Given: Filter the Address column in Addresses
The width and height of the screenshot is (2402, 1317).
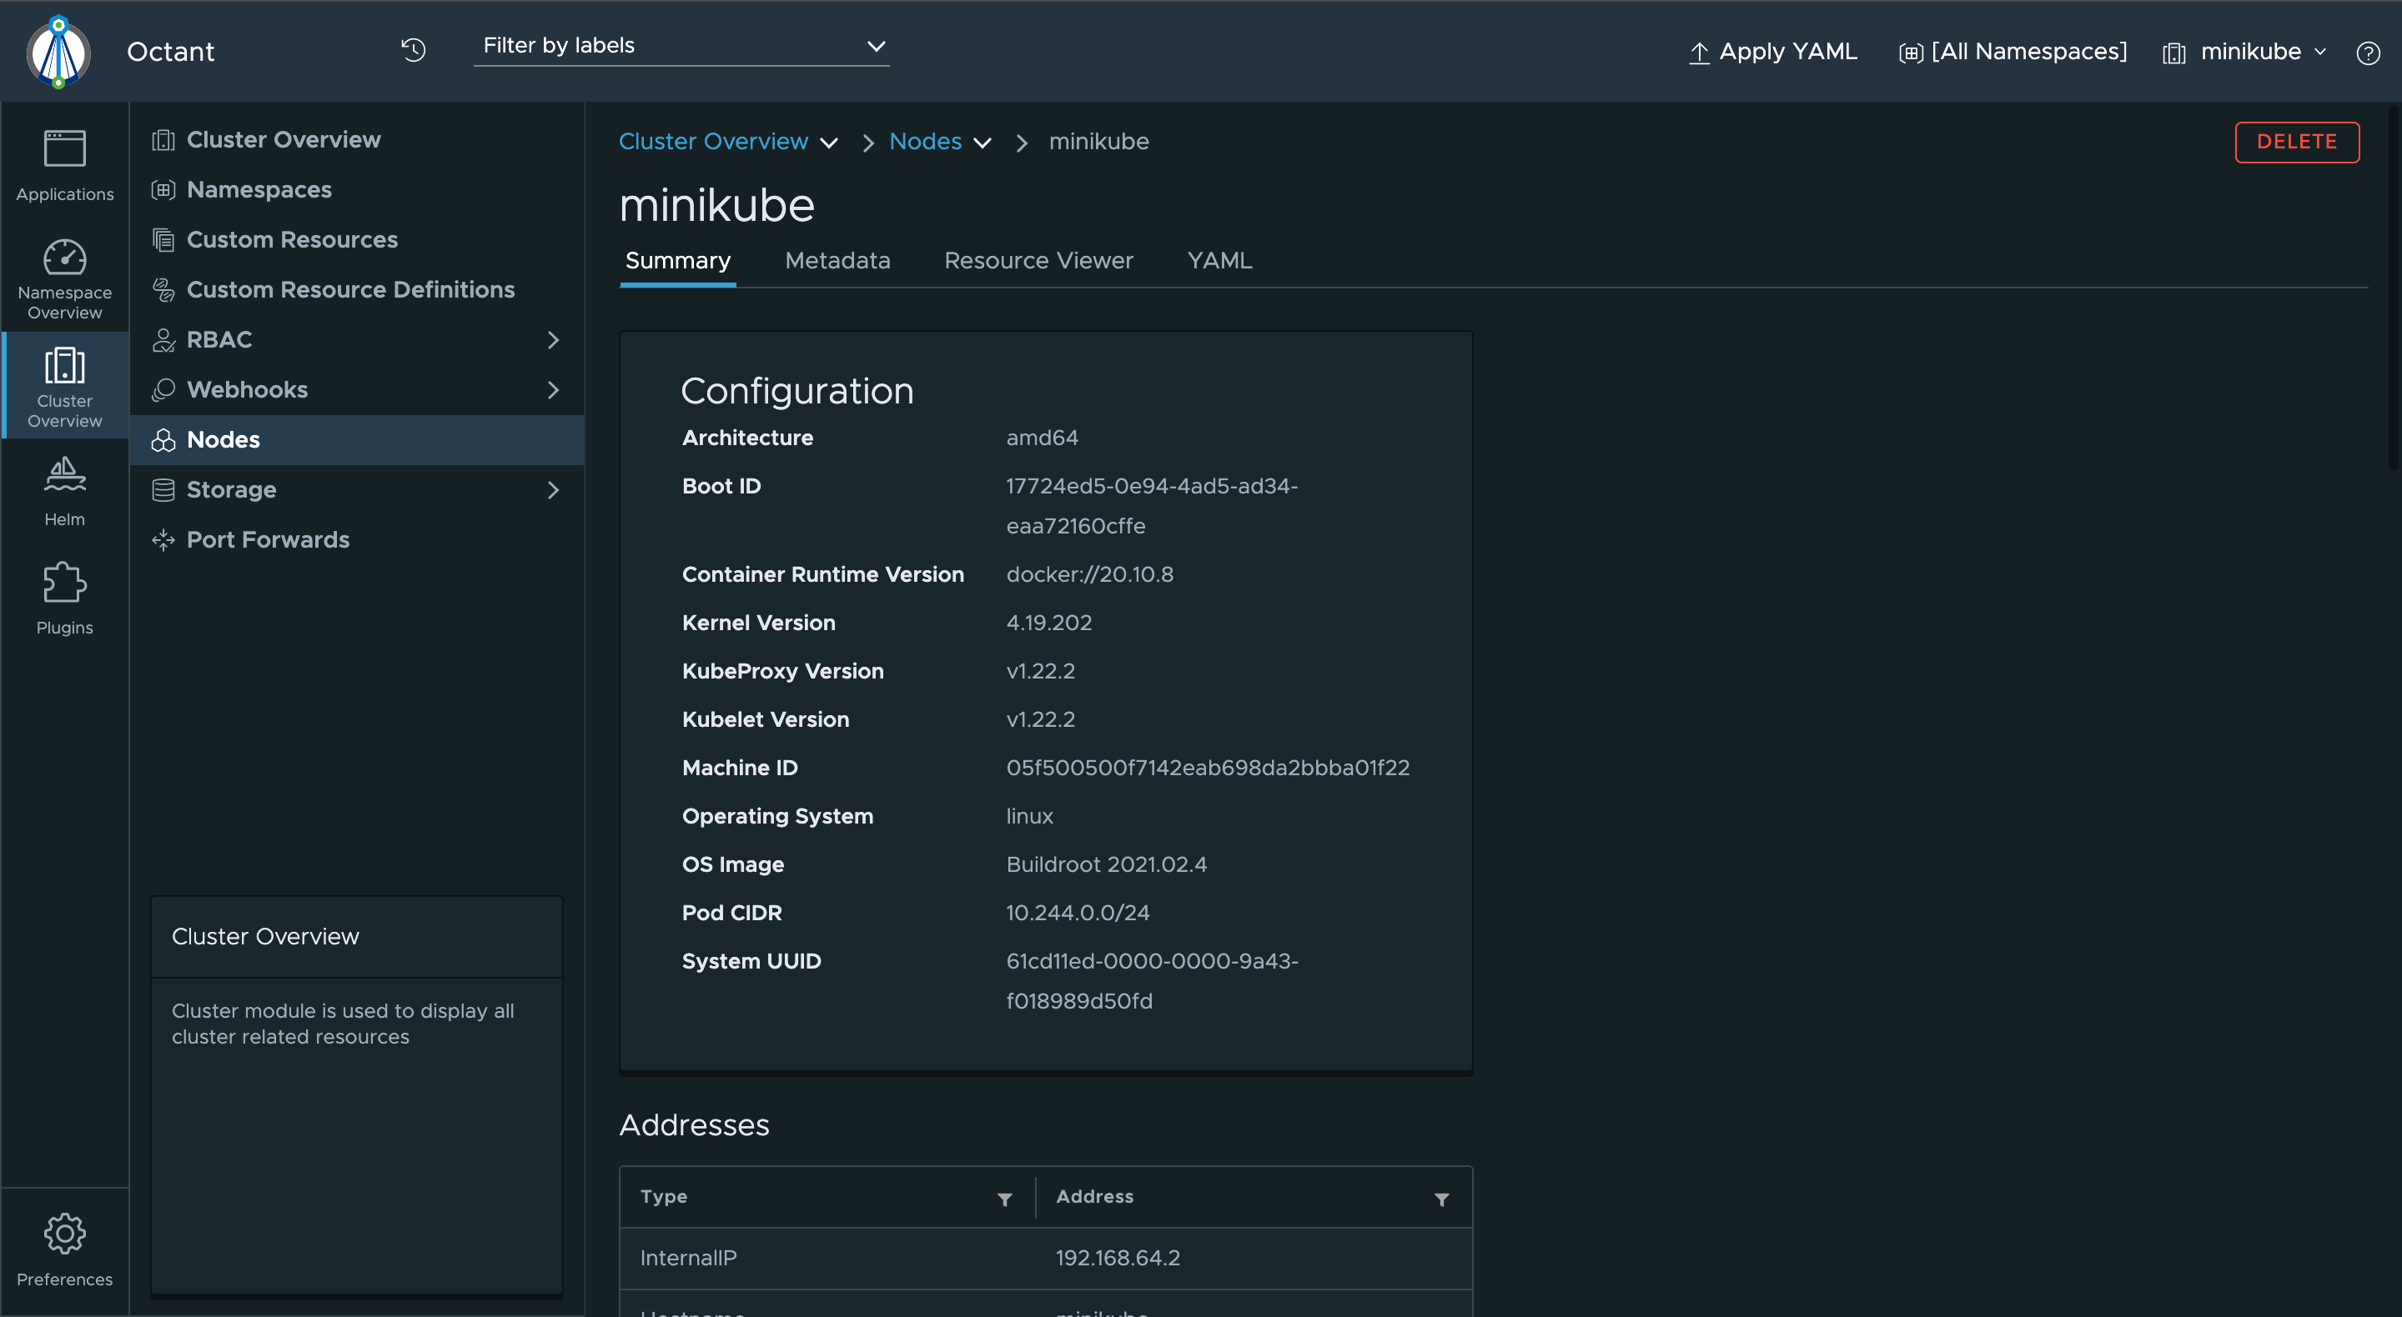Looking at the screenshot, I should pos(1441,1199).
